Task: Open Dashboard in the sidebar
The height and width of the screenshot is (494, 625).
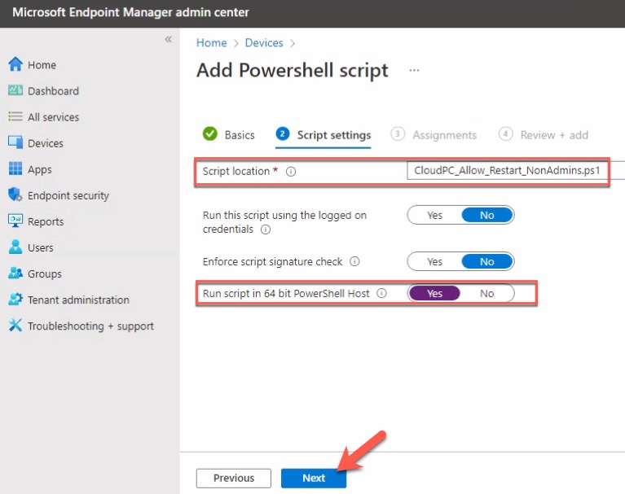Action: (x=53, y=91)
